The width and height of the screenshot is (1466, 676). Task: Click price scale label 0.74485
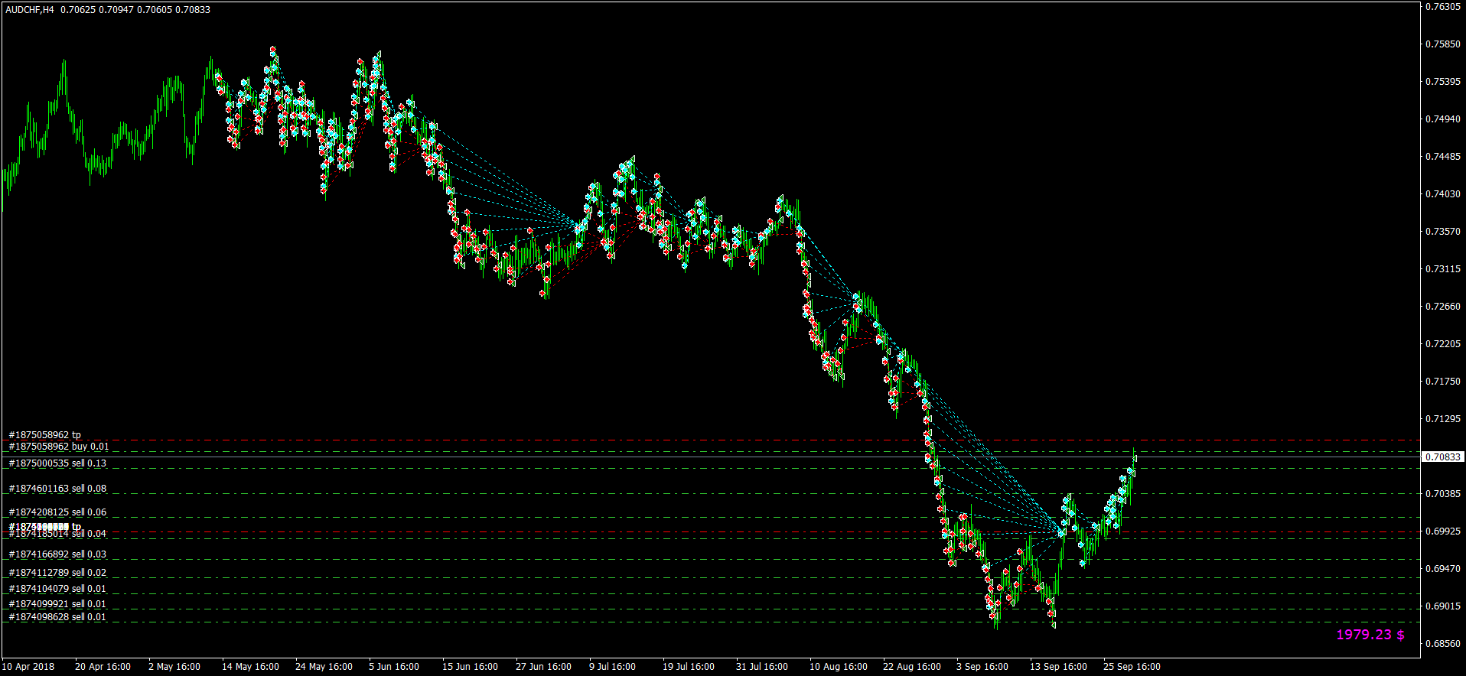tap(1443, 157)
